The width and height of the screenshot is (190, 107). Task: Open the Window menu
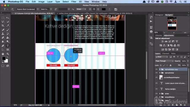click(x=96, y=2)
